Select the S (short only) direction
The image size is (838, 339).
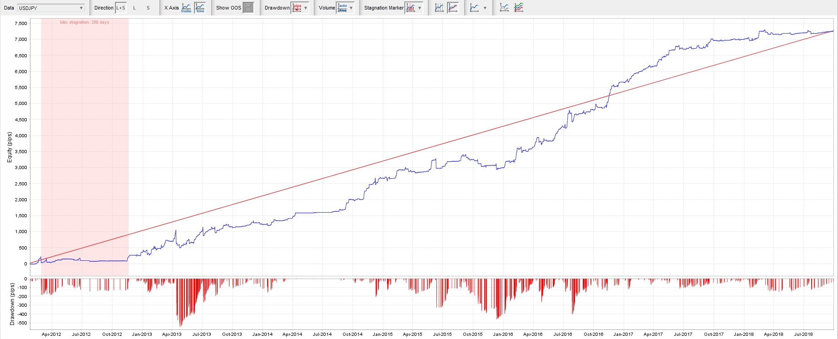click(148, 8)
